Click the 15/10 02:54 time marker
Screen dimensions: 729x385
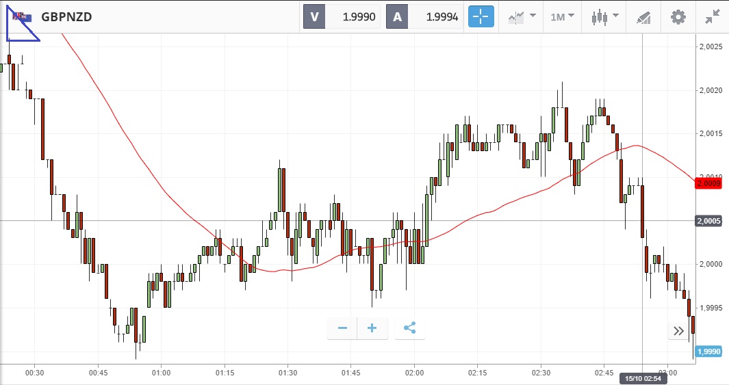pyautogui.click(x=643, y=377)
